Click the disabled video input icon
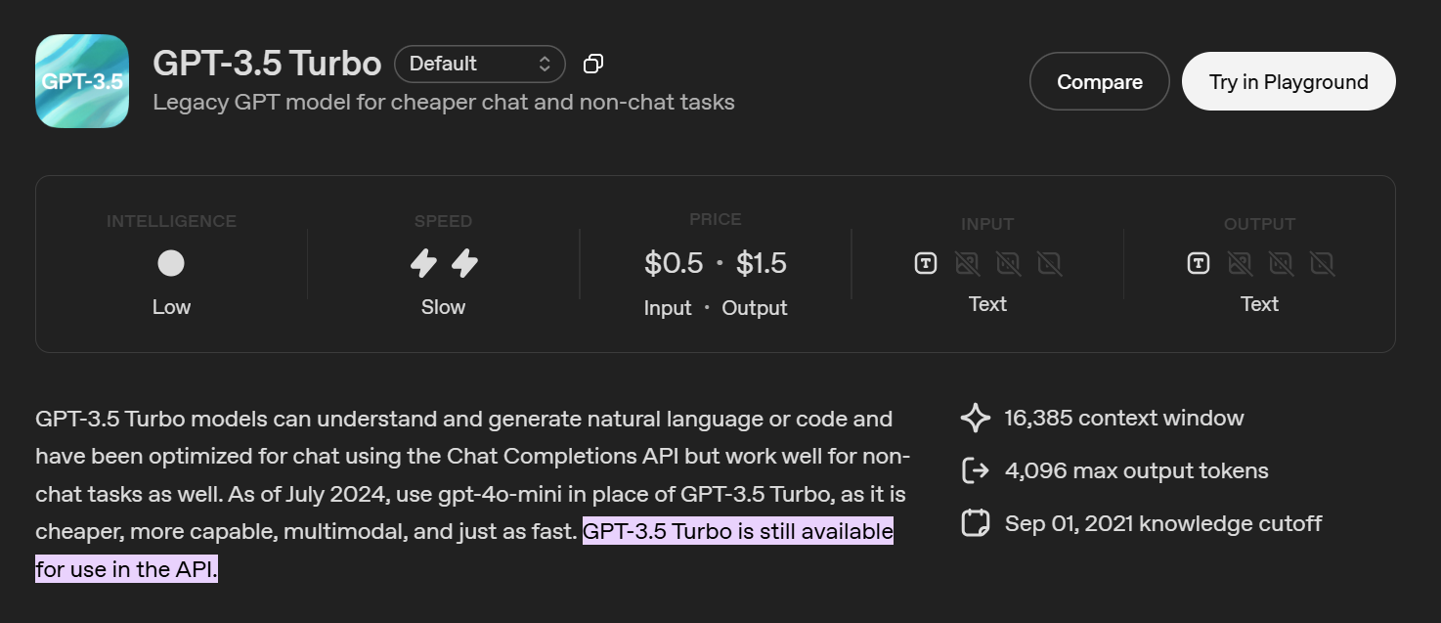Viewport: 1441px width, 623px height. coord(1048,263)
